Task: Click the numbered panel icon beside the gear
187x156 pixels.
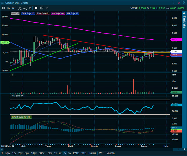Action: click(42, 8)
